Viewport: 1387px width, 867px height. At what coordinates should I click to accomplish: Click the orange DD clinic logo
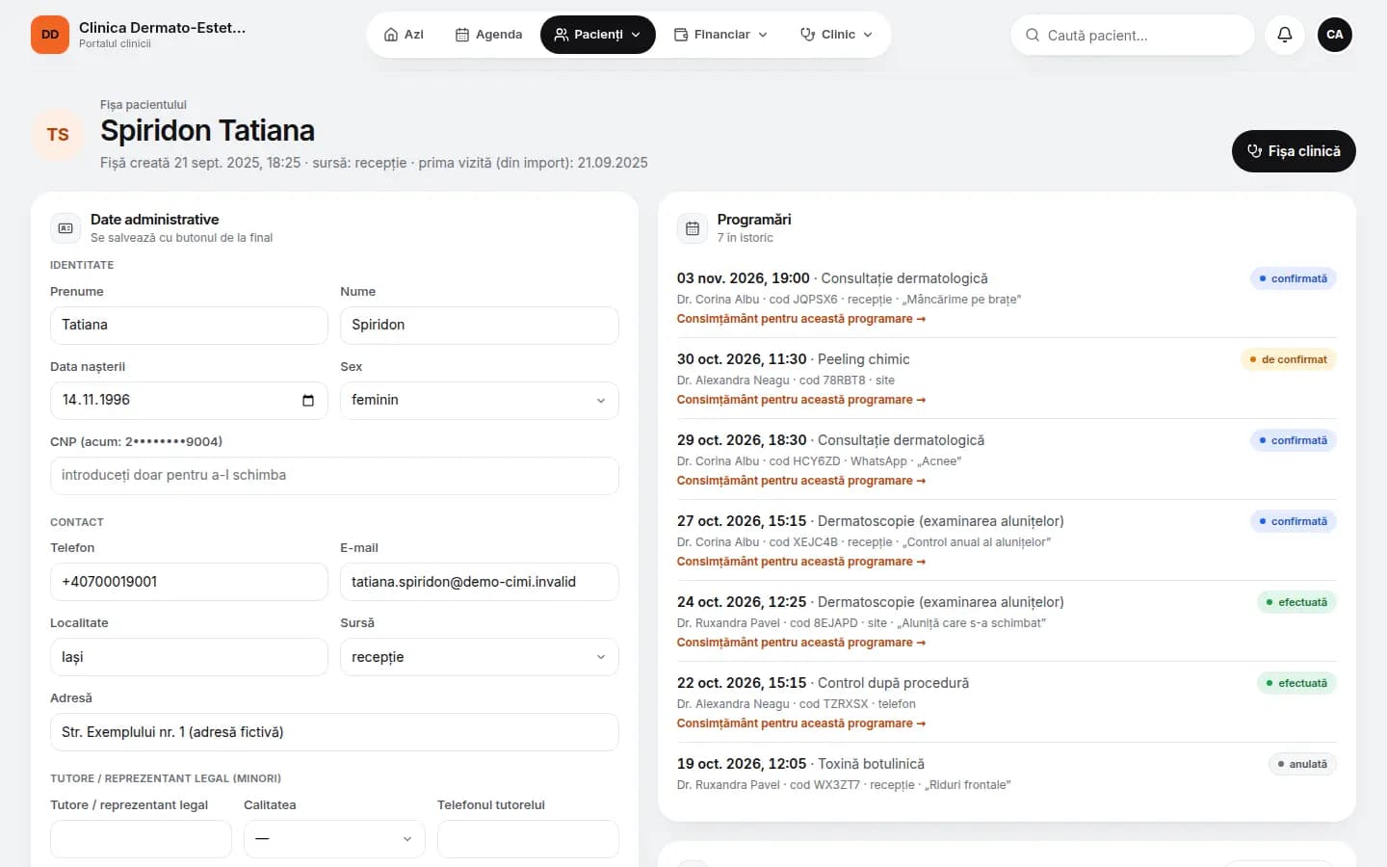point(50,35)
